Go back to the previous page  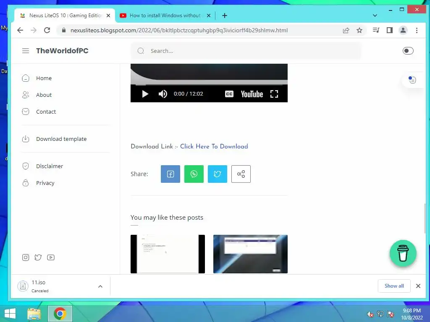pos(20,30)
